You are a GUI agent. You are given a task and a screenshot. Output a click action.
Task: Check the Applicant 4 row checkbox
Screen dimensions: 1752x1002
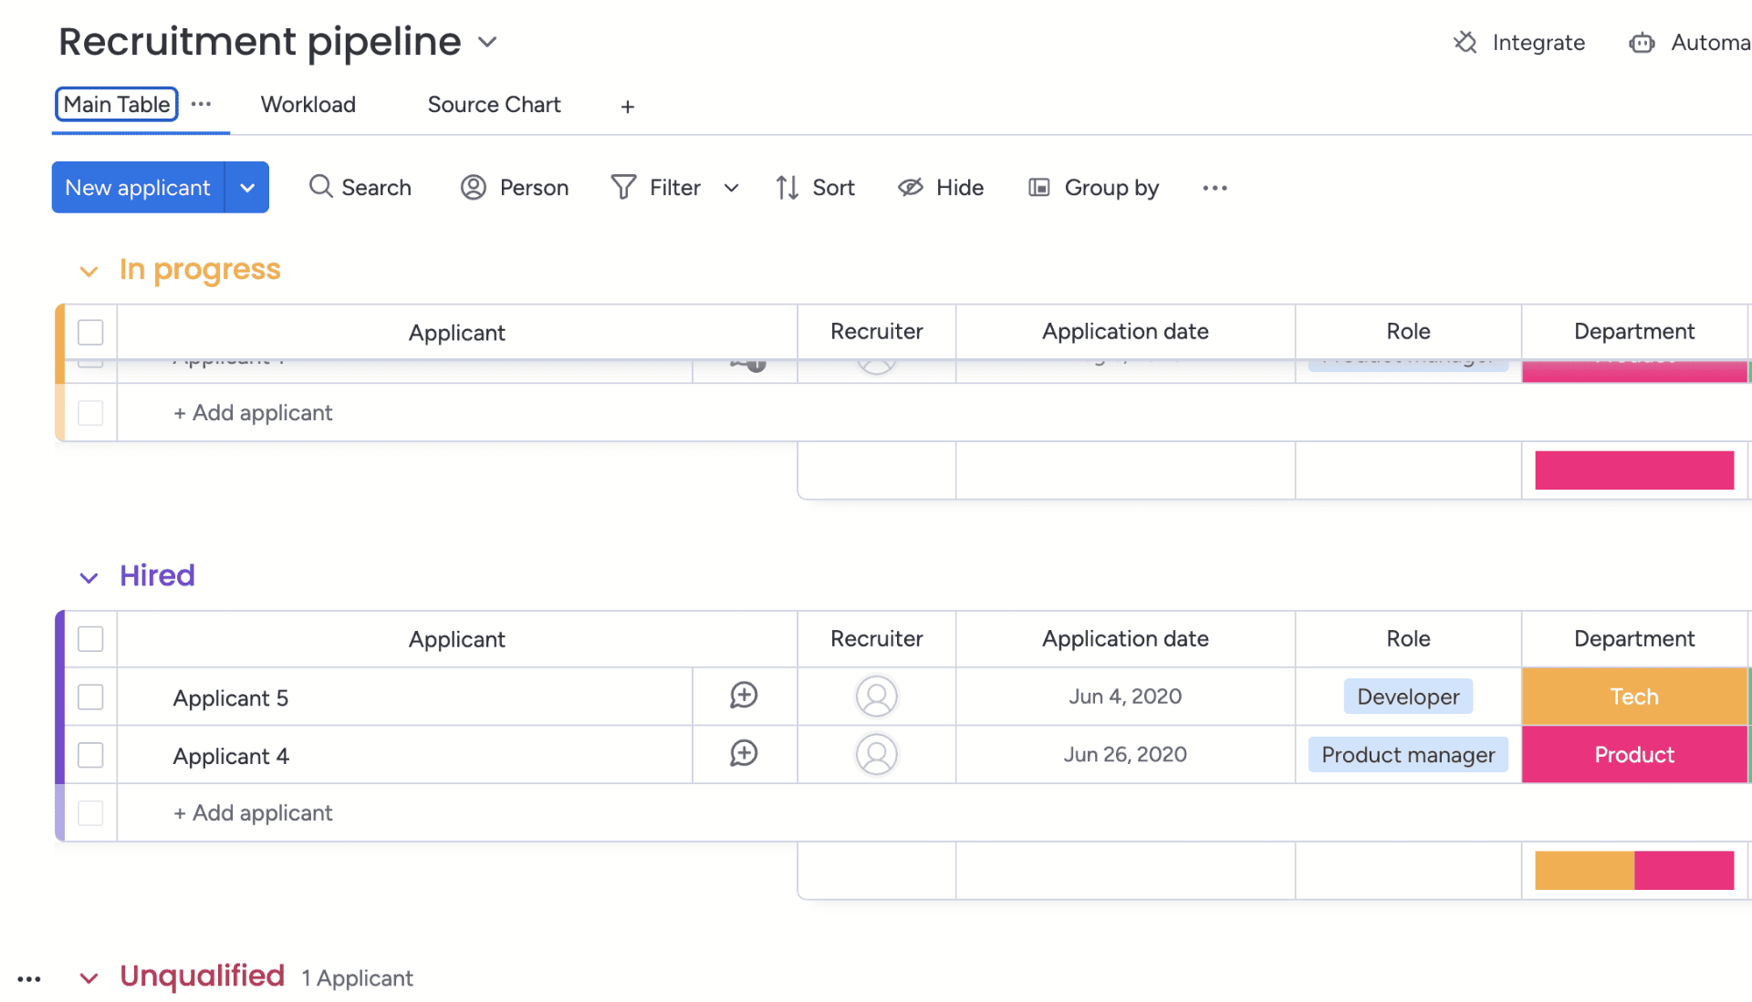tap(90, 755)
